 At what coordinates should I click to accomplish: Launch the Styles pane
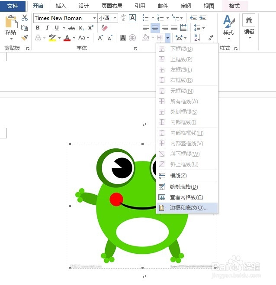pos(236,49)
